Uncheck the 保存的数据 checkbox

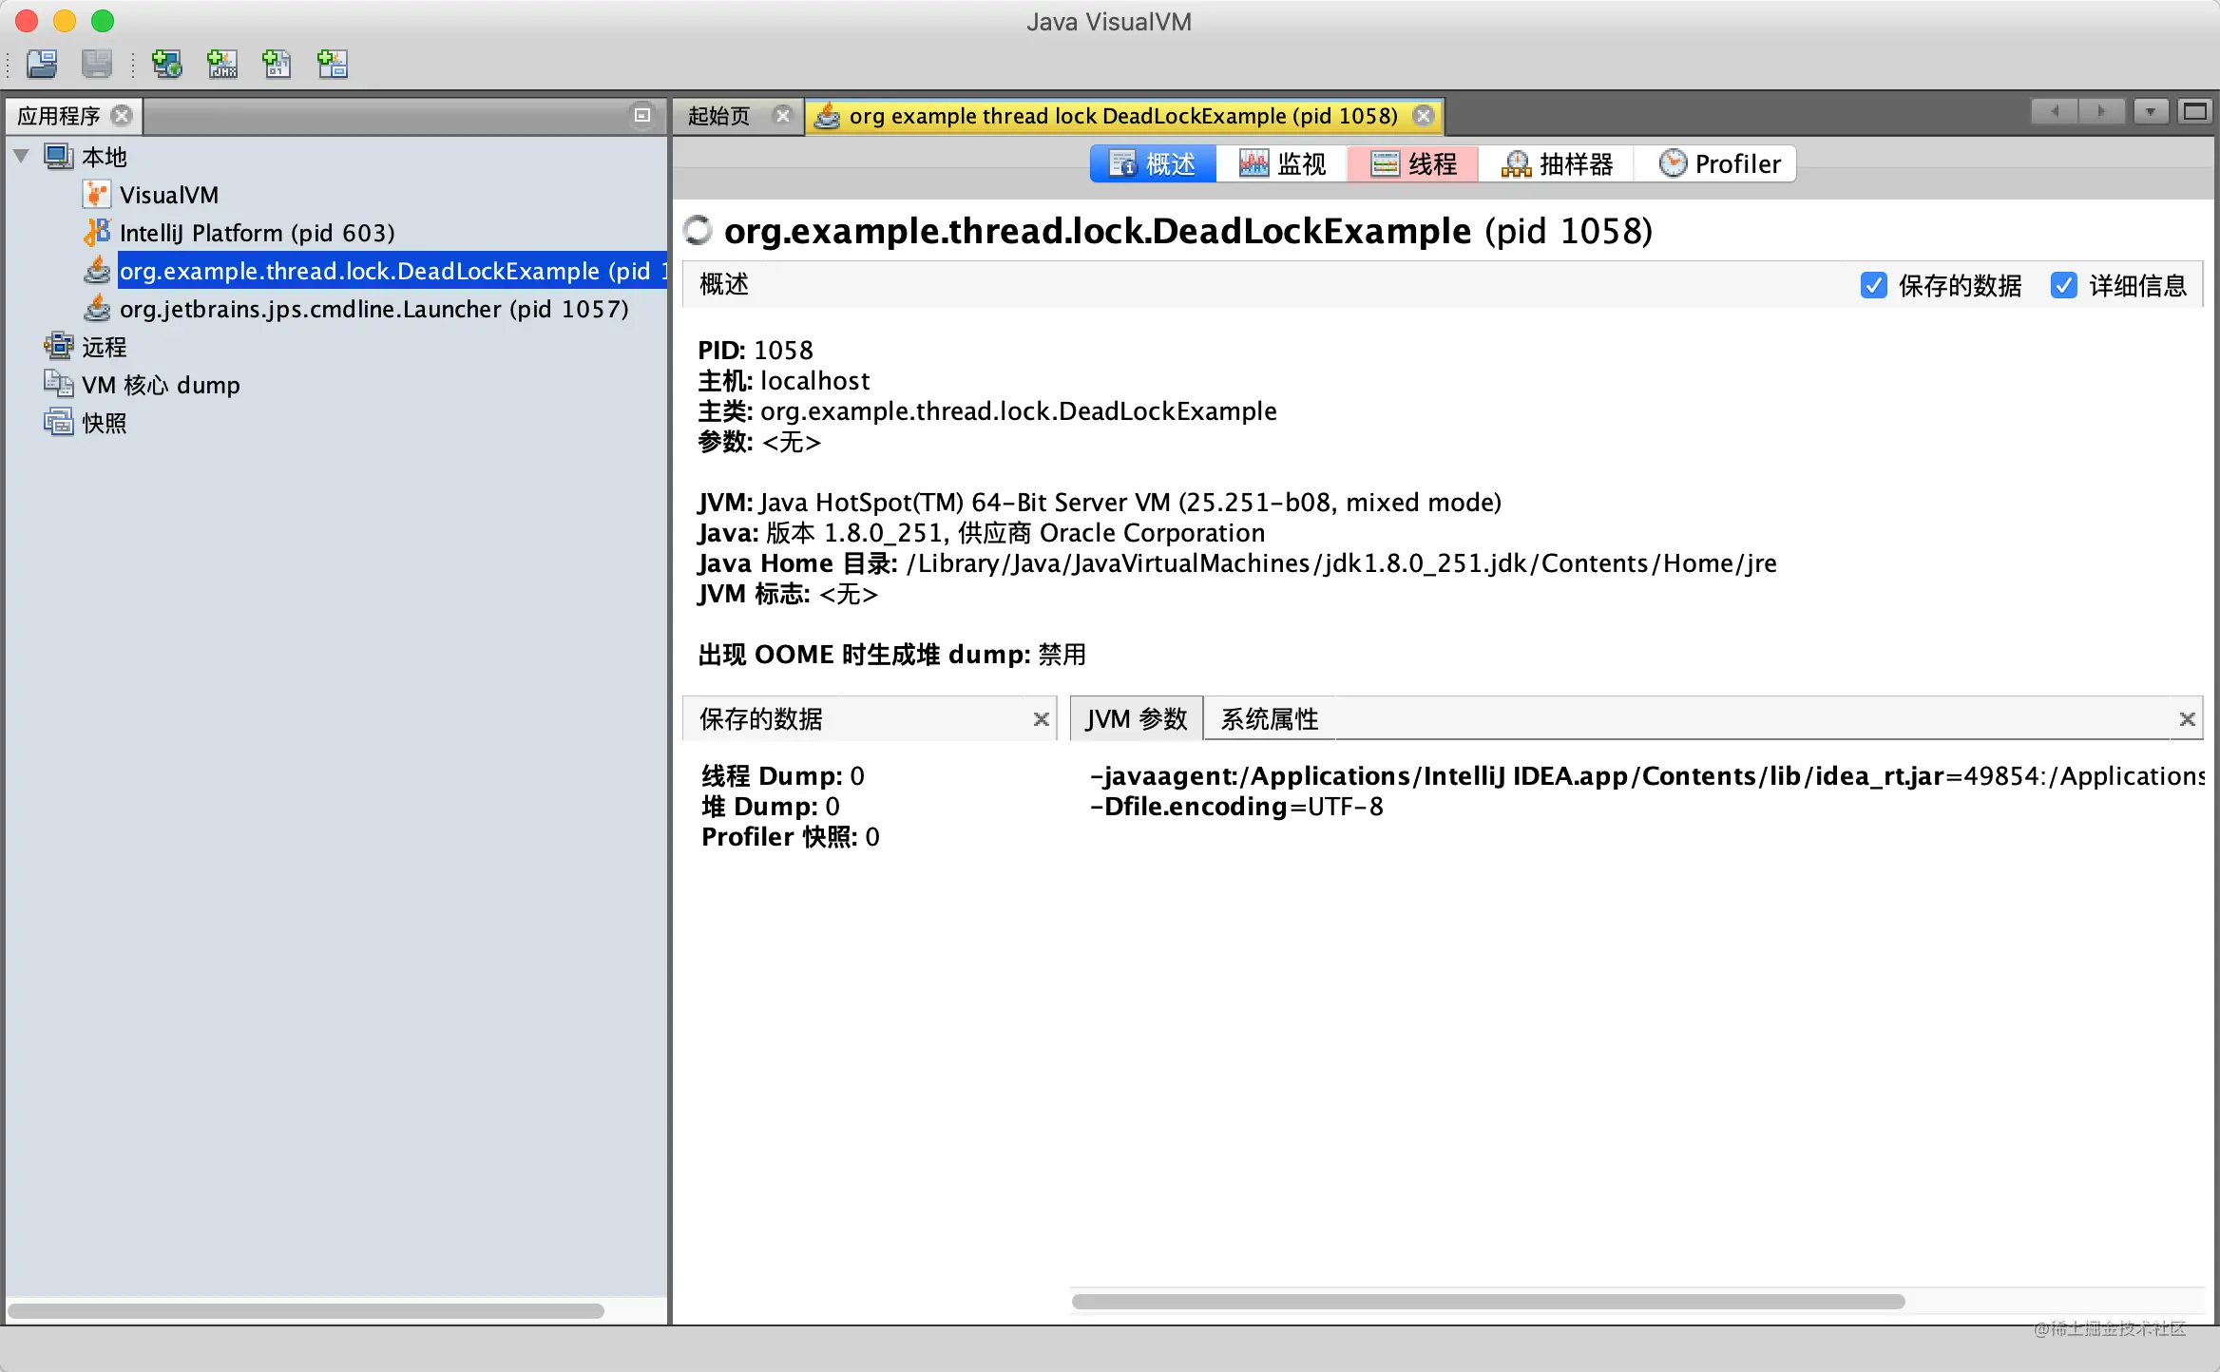pyautogui.click(x=1873, y=285)
